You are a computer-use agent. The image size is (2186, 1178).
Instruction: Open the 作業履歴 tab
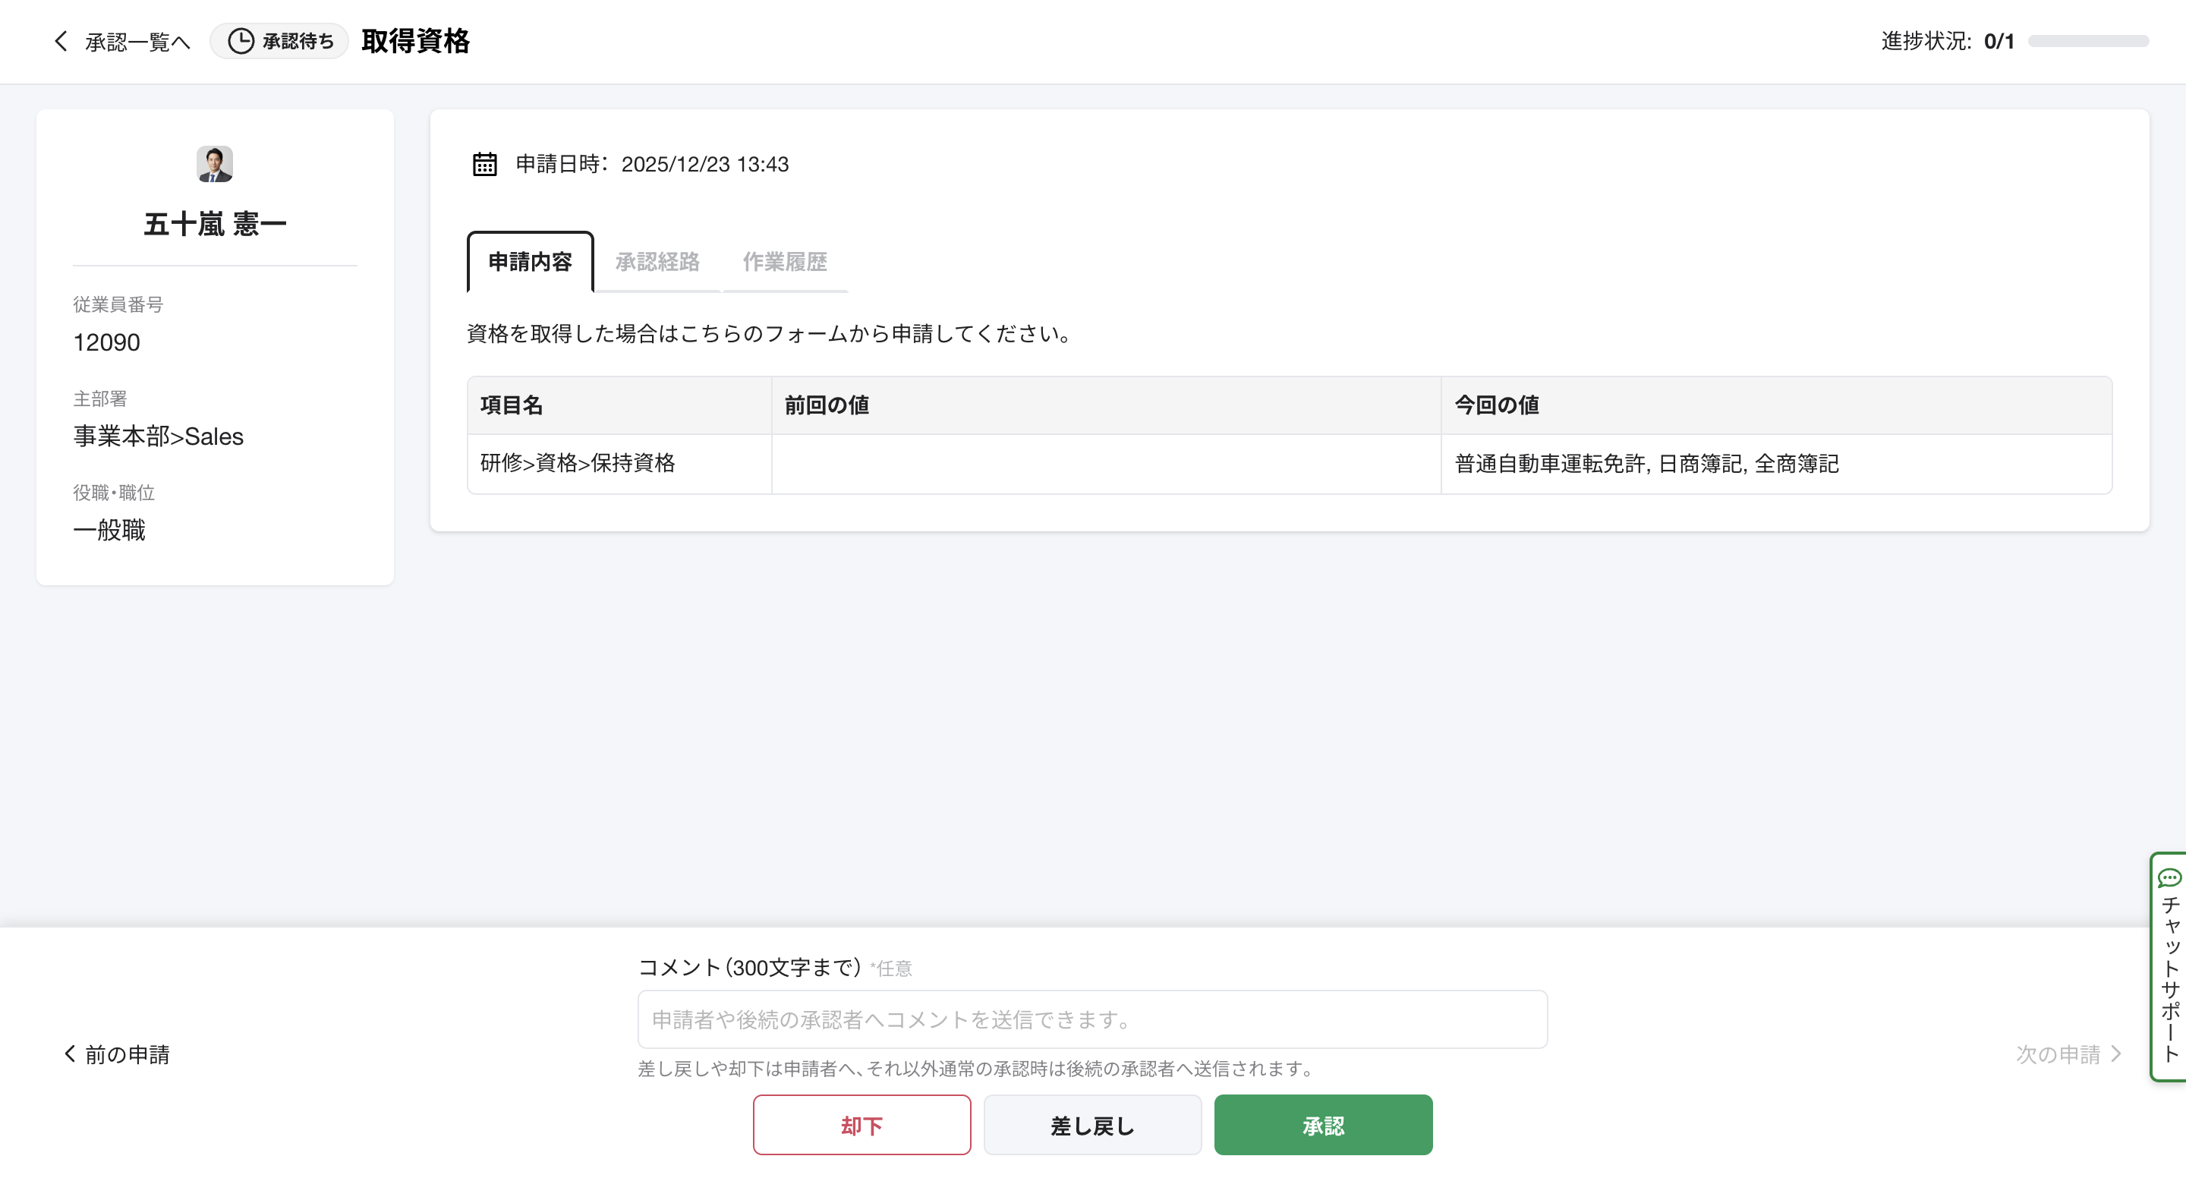tap(784, 261)
